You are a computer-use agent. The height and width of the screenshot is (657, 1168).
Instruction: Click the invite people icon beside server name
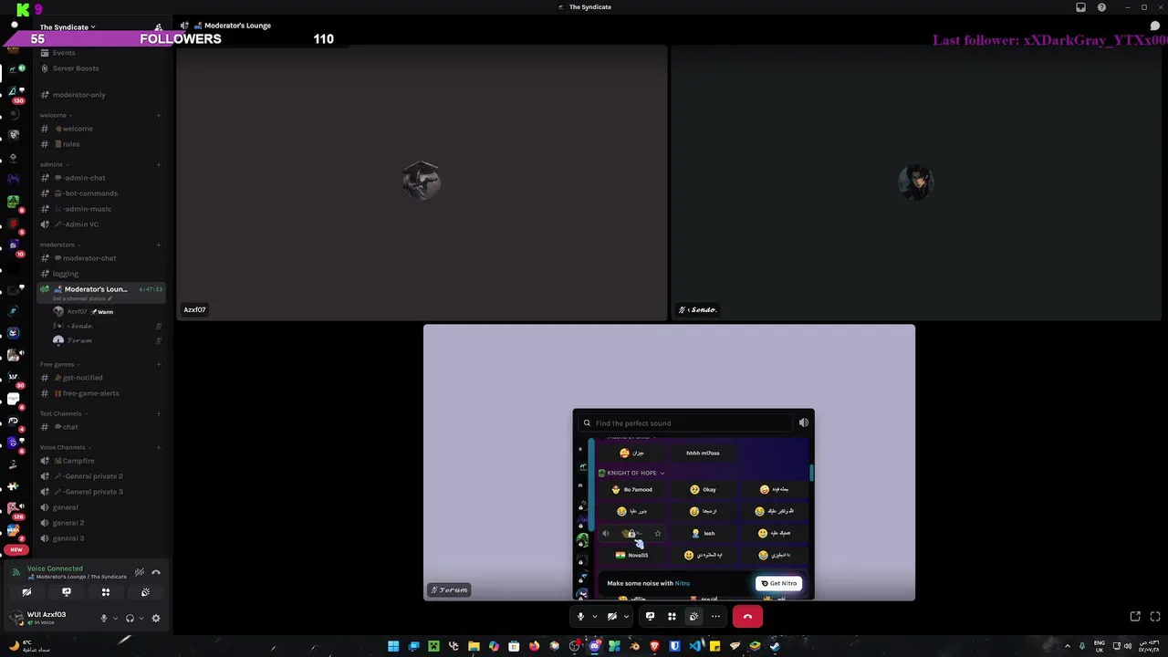click(158, 27)
